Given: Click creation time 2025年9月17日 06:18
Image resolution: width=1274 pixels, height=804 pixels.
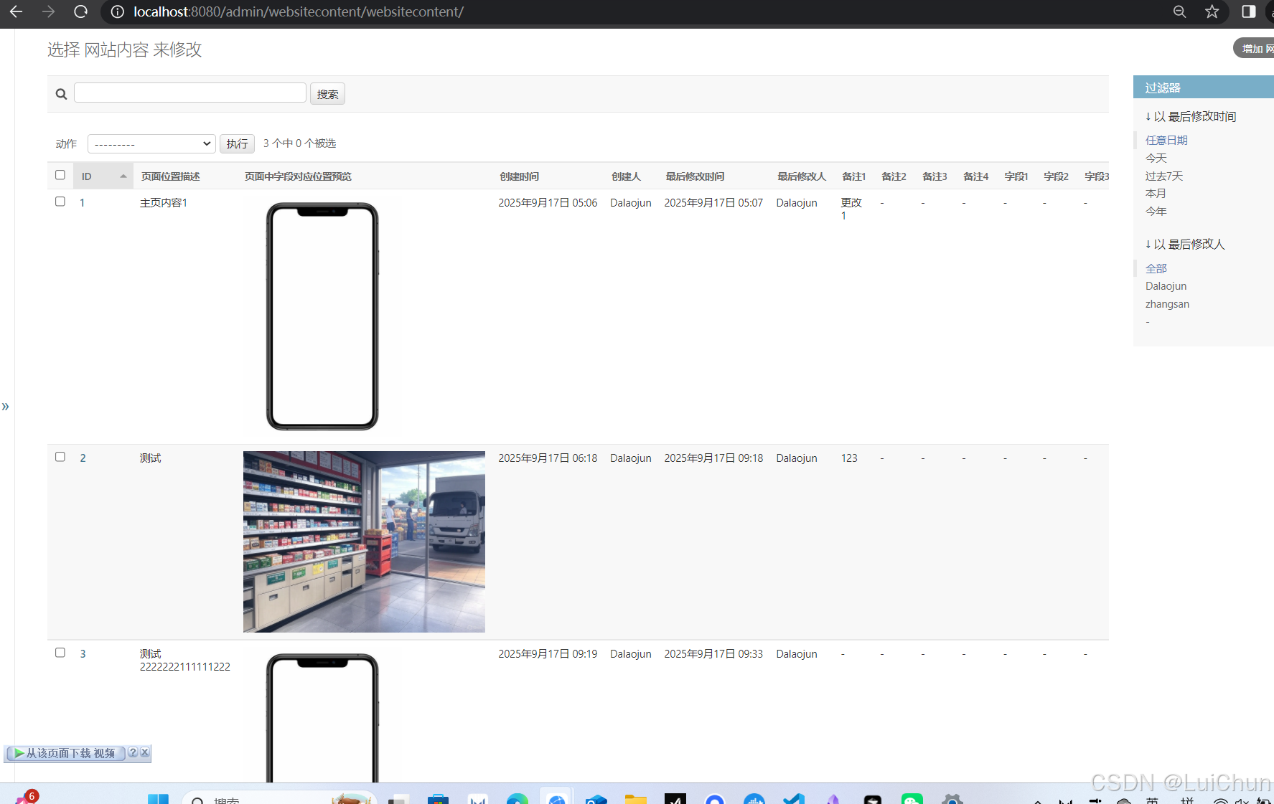Looking at the screenshot, I should pyautogui.click(x=548, y=458).
